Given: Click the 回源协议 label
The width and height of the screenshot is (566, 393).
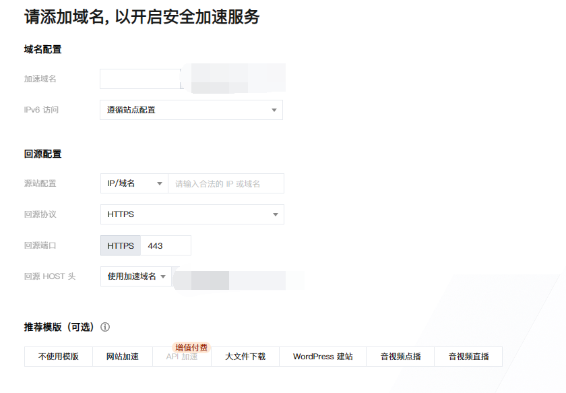Looking at the screenshot, I should pos(40,214).
